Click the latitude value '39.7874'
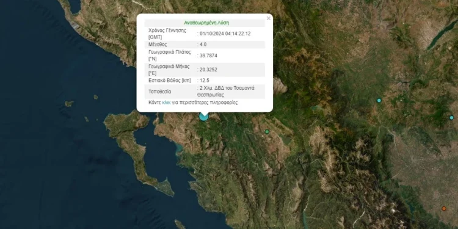Viewport: 458px width, 229px height. point(208,56)
